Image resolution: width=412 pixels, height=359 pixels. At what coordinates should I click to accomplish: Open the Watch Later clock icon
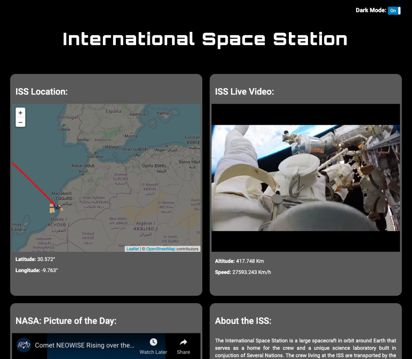[x=153, y=341]
